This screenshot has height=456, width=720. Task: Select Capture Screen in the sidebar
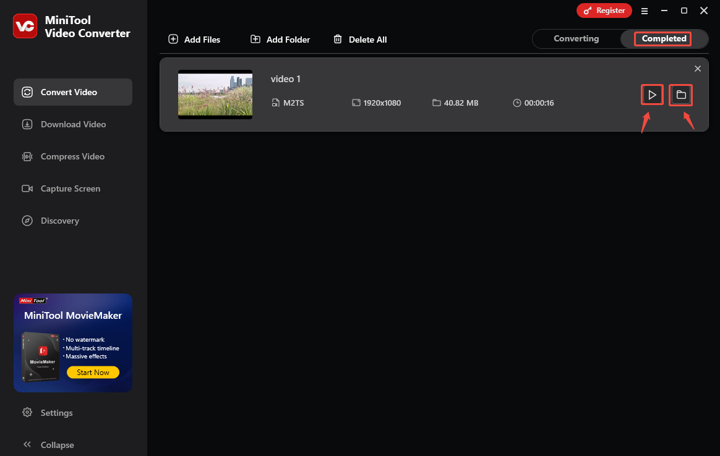click(73, 188)
